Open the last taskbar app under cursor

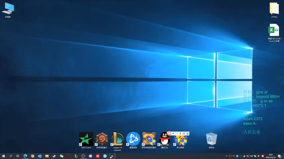tap(112, 156)
